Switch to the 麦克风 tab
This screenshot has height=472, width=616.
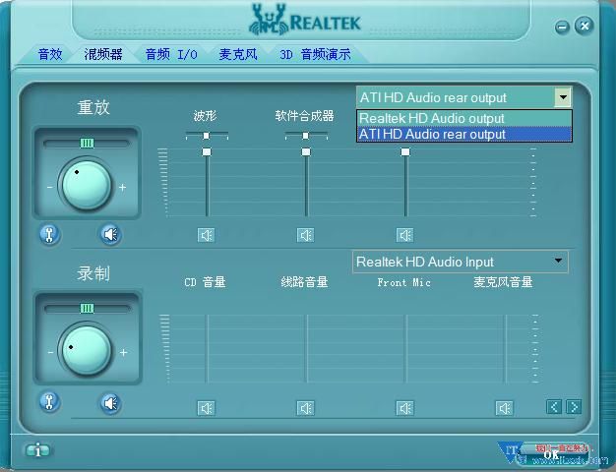238,54
